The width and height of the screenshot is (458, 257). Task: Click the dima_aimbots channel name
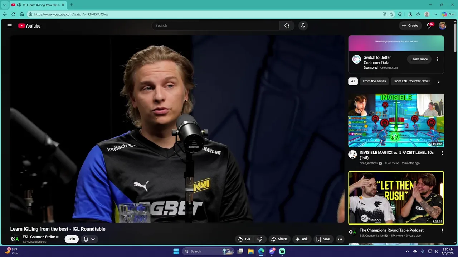coord(369,163)
